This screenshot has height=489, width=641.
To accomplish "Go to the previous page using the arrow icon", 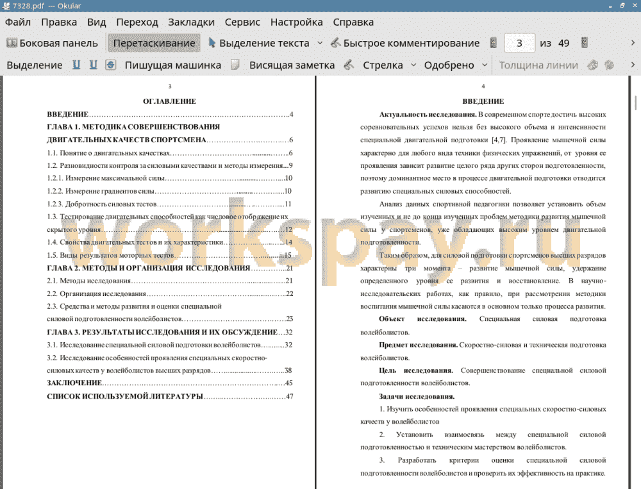I will pyautogui.click(x=494, y=43).
